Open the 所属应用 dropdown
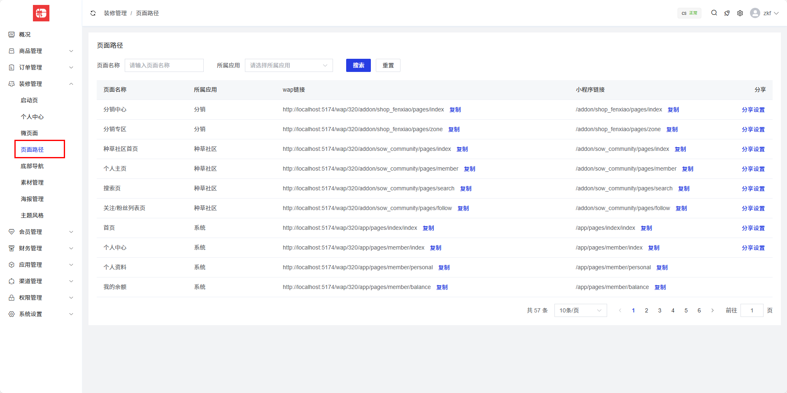The width and height of the screenshot is (787, 393). point(289,65)
